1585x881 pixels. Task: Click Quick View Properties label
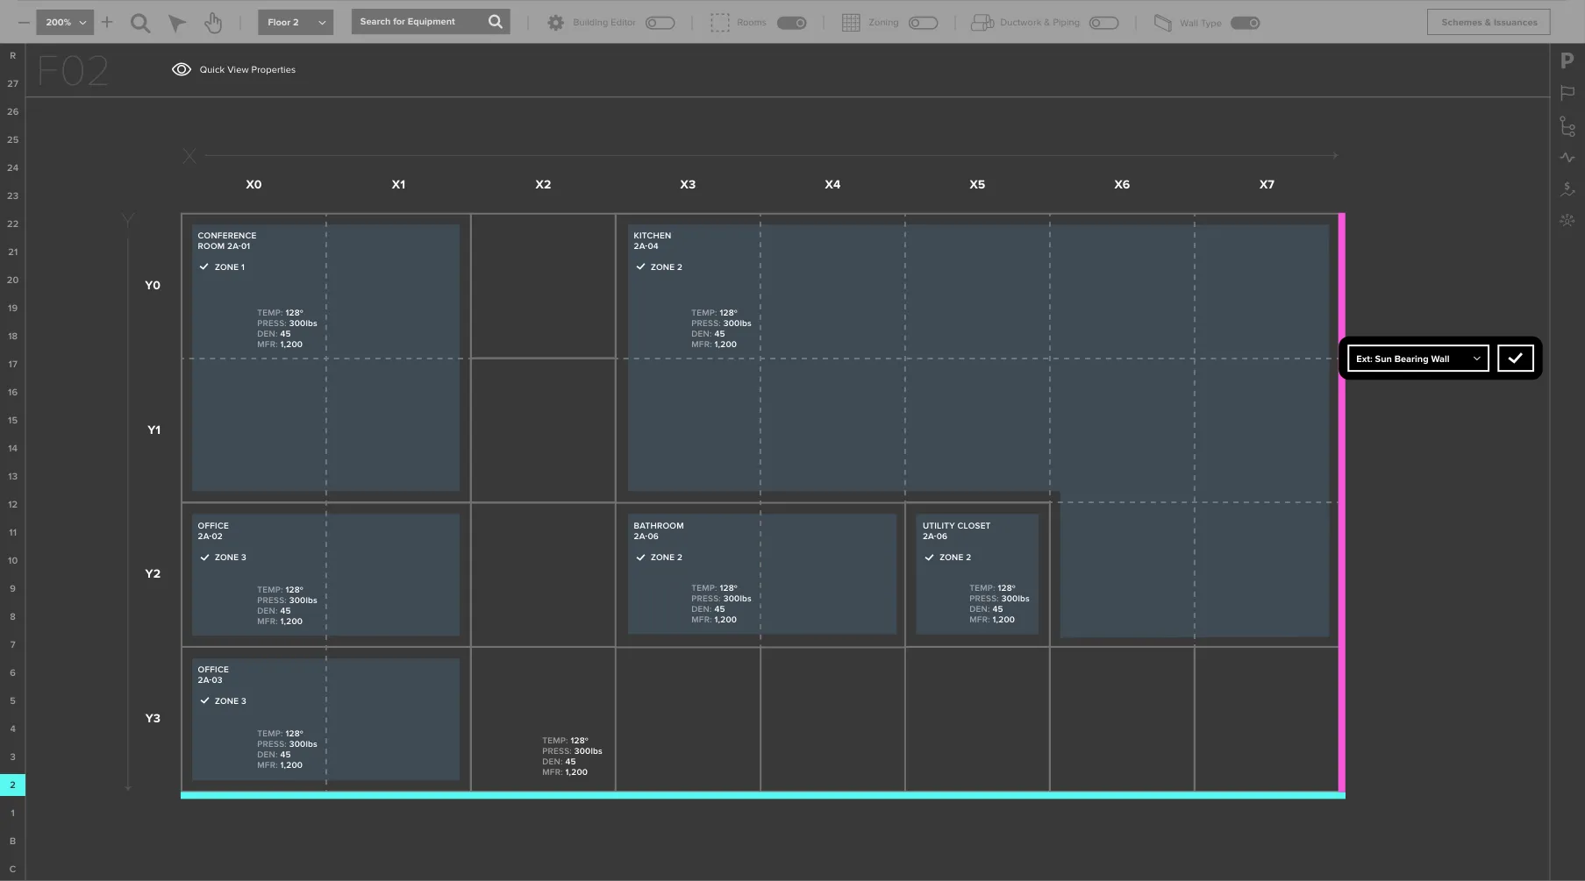coord(247,69)
